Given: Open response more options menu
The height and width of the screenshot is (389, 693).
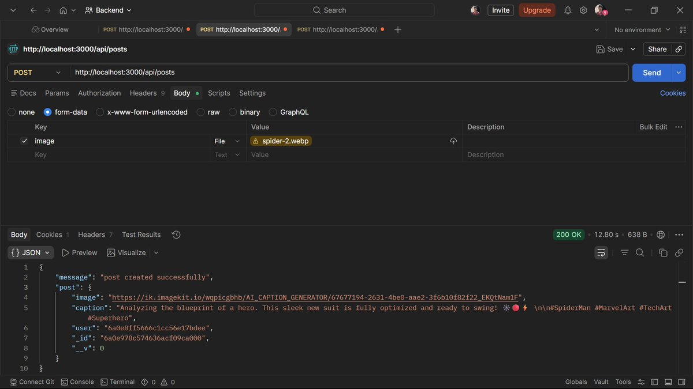Looking at the screenshot, I should (679, 235).
